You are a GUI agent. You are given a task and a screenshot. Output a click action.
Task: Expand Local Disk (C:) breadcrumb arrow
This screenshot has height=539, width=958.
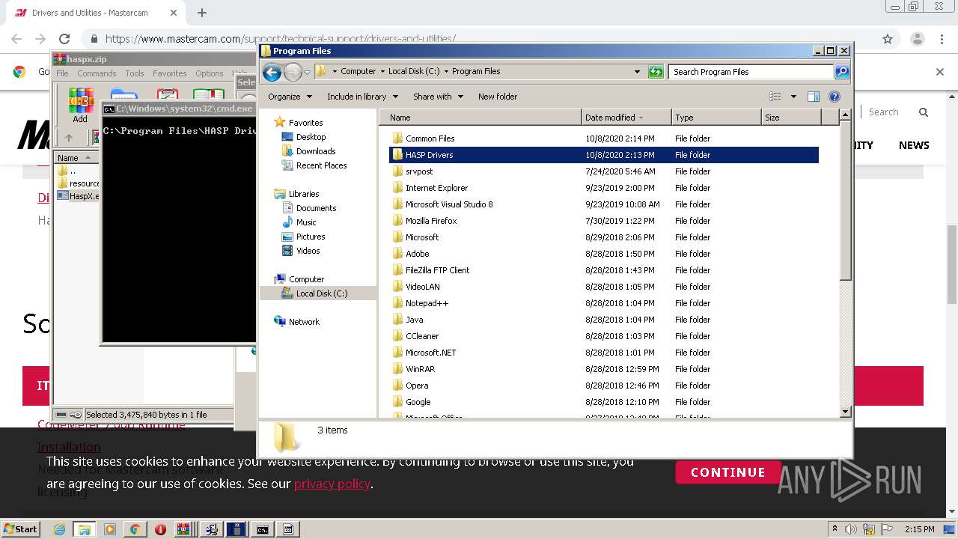click(x=446, y=72)
